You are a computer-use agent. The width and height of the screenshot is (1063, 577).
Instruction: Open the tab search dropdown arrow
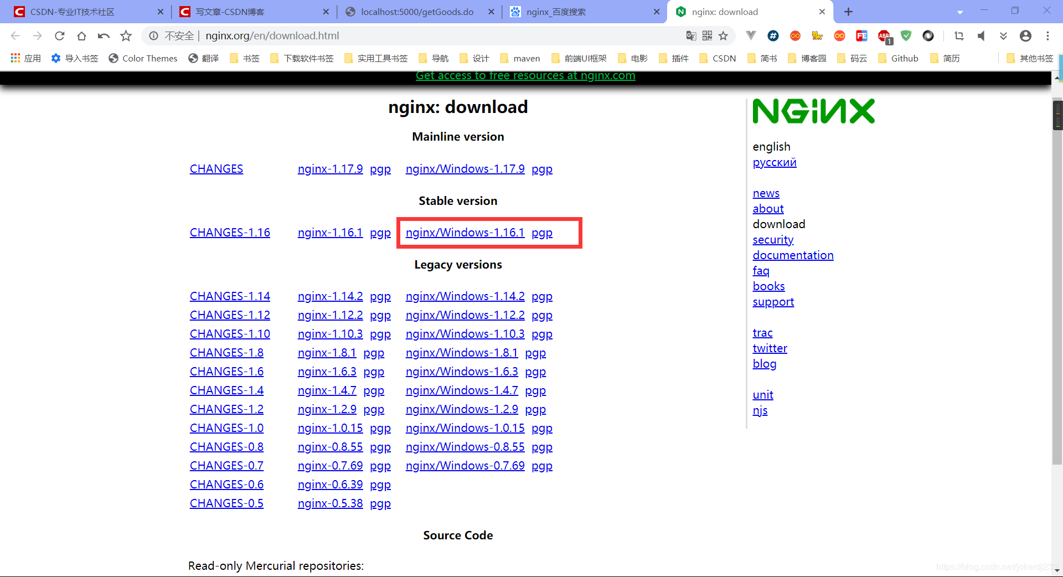point(960,12)
